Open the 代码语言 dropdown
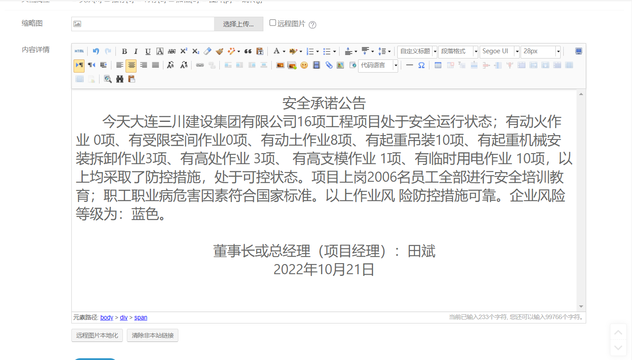 (x=378, y=66)
